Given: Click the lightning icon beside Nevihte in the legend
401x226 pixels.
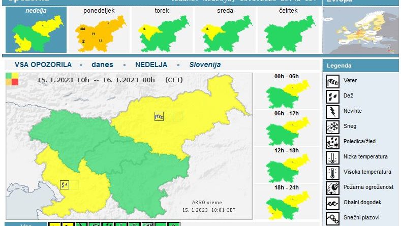Looking at the screenshot, I should [x=332, y=112].
